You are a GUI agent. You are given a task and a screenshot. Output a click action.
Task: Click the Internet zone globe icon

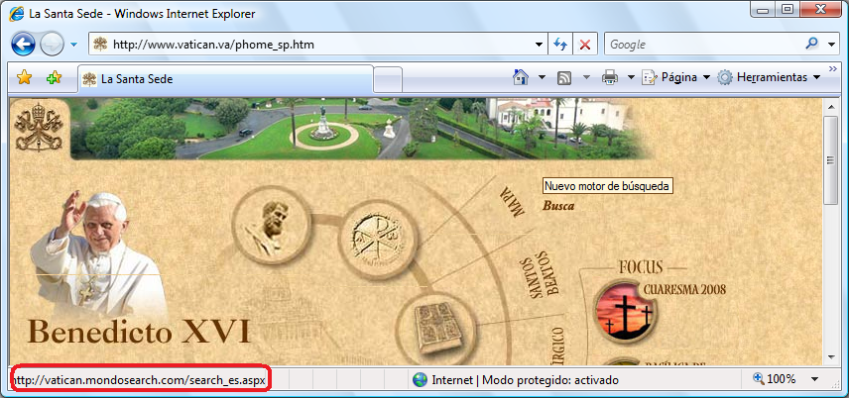420,380
